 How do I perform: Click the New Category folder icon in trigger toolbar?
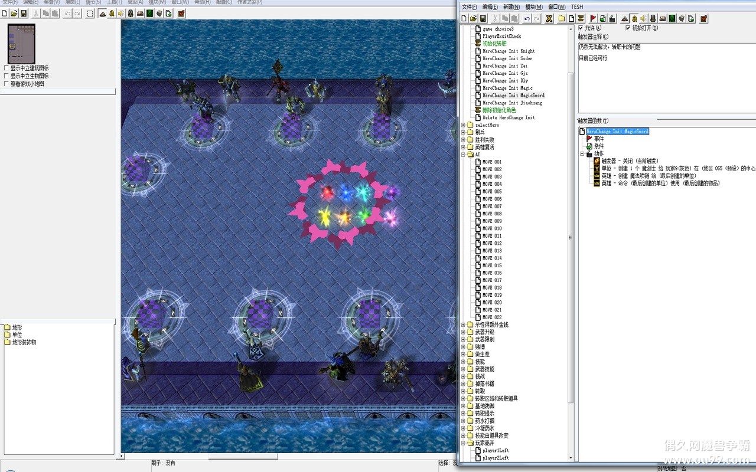click(x=562, y=18)
